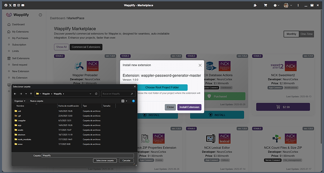
Task: Click INSTALL under NCX Database Actions card
Action: (217, 115)
